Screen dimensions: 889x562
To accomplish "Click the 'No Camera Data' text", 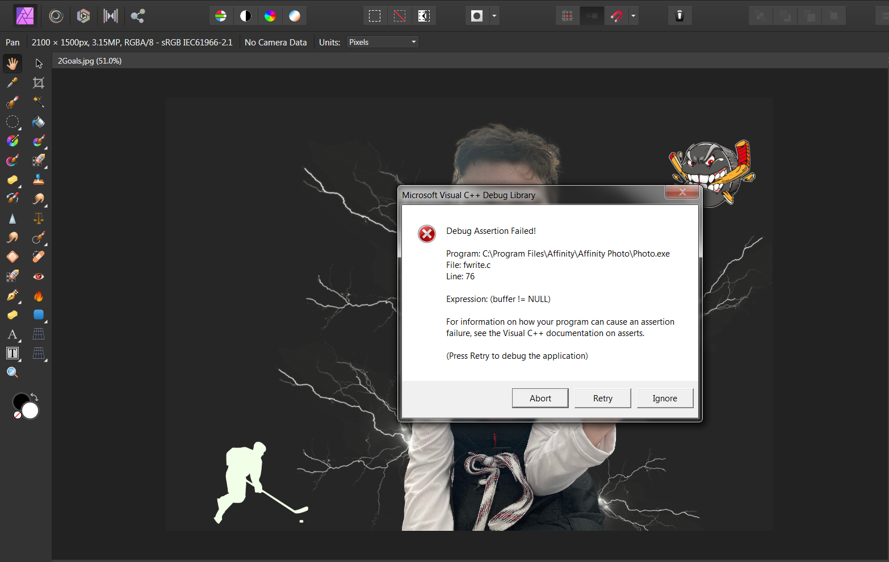I will [x=275, y=43].
